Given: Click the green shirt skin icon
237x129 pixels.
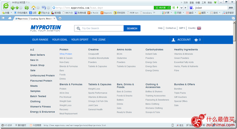Looking at the screenshot, I should point(215,2).
